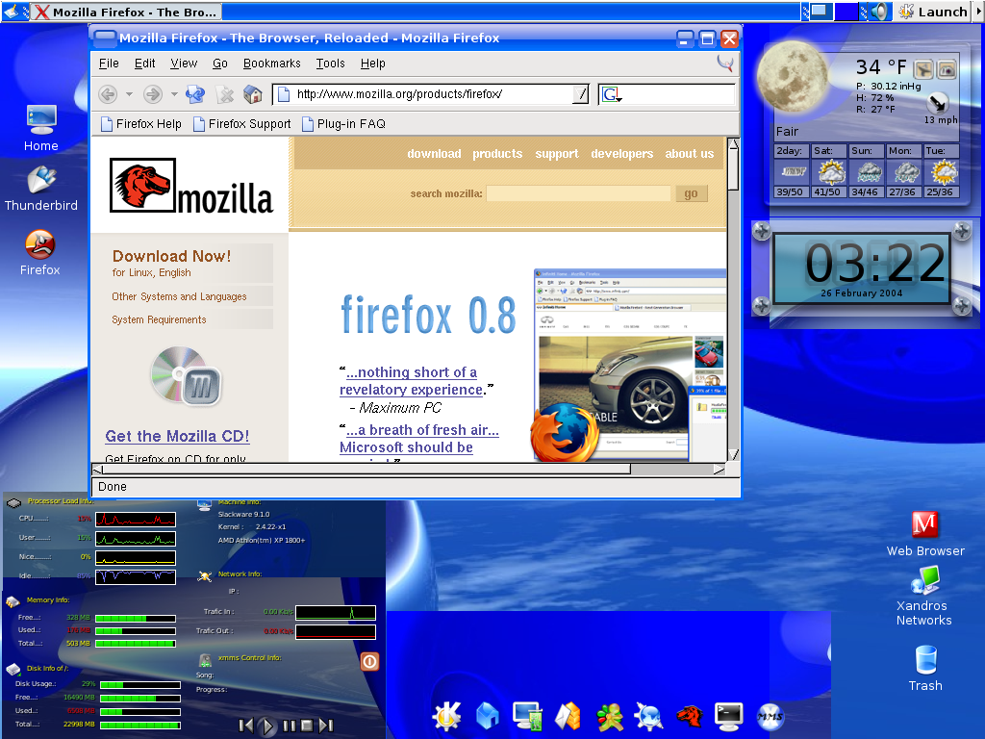Open the Google search engine selector dropdown
The height and width of the screenshot is (739, 985).
click(611, 95)
